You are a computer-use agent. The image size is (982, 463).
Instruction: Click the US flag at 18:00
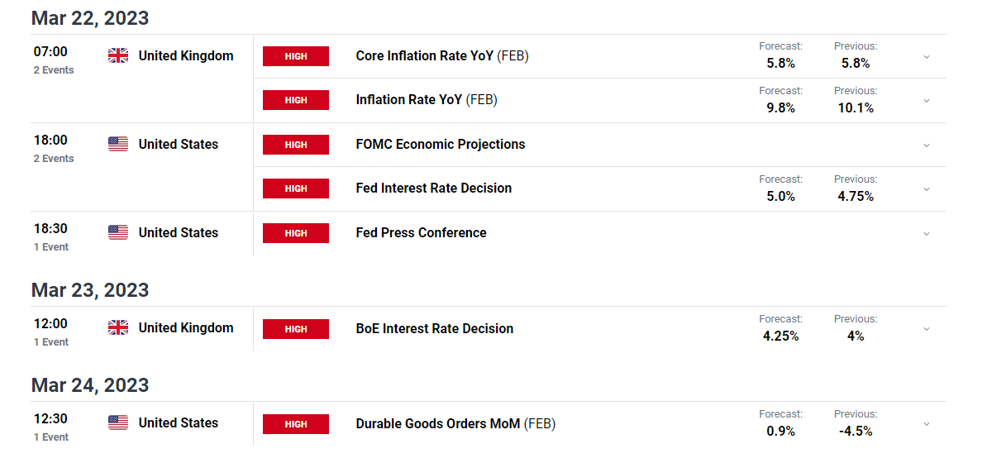pyautogui.click(x=117, y=144)
